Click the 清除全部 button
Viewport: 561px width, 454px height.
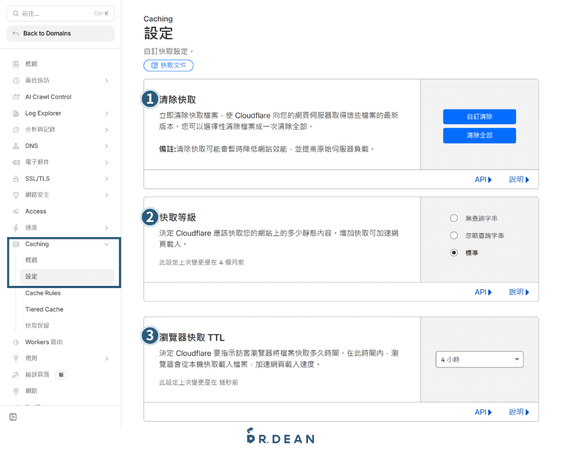[x=480, y=136]
